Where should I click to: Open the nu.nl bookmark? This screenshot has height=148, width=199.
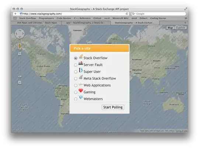coord(107,18)
